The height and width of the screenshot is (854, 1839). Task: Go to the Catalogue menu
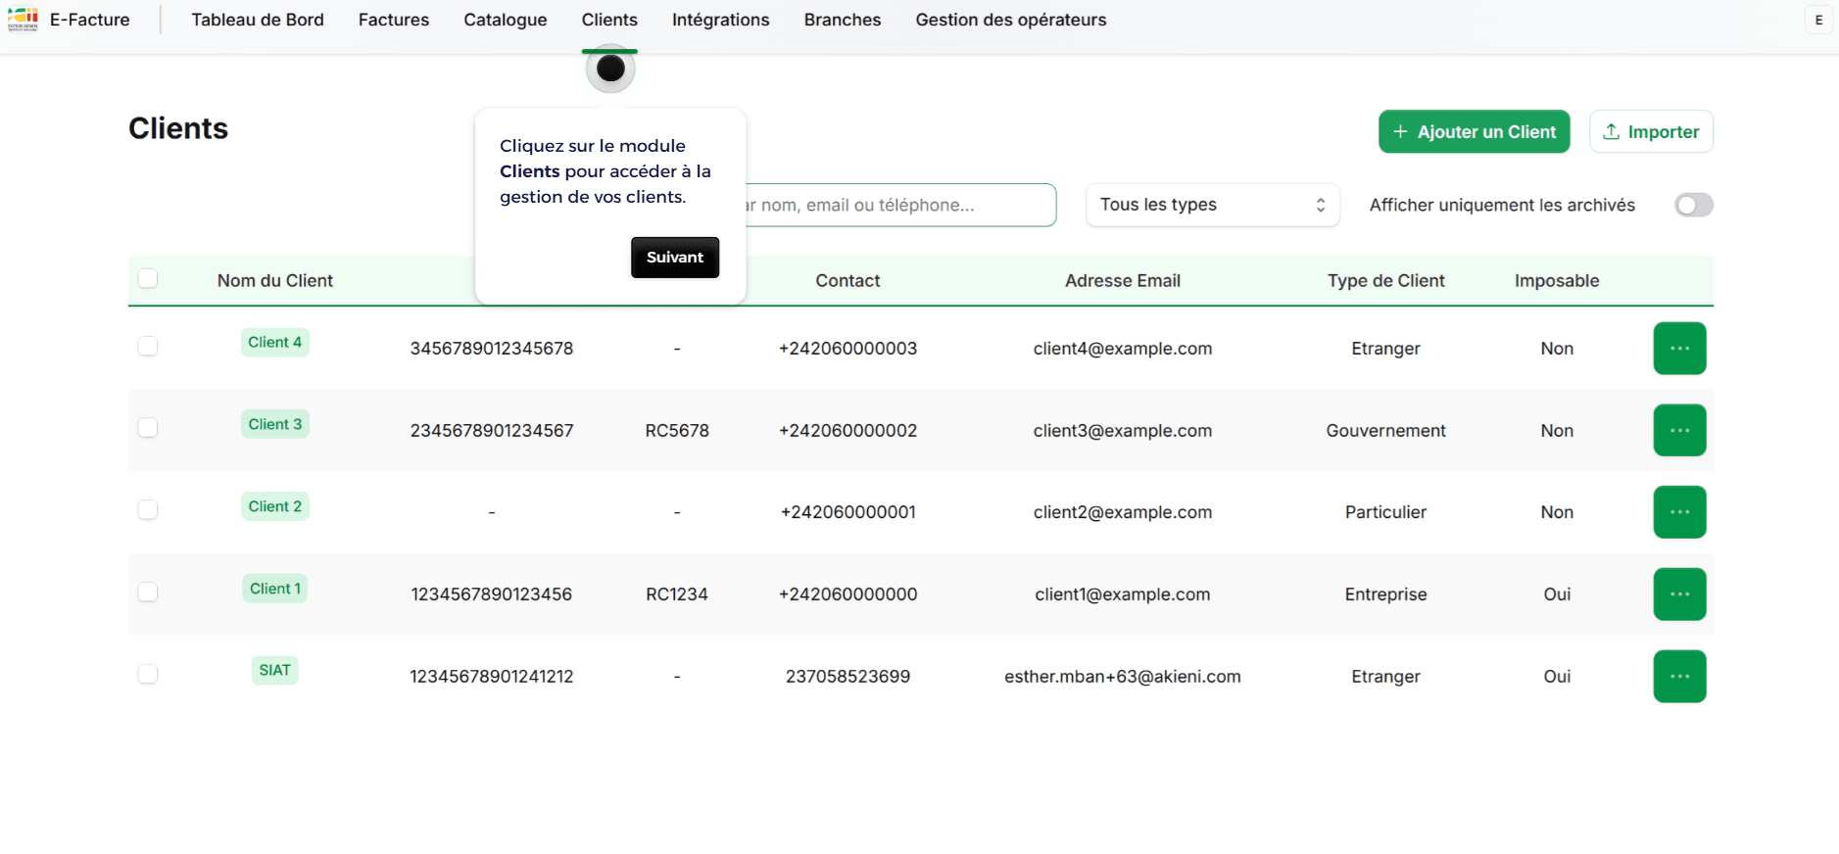point(506,20)
